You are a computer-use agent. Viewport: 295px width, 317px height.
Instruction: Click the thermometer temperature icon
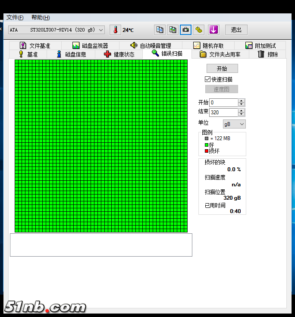(115, 30)
